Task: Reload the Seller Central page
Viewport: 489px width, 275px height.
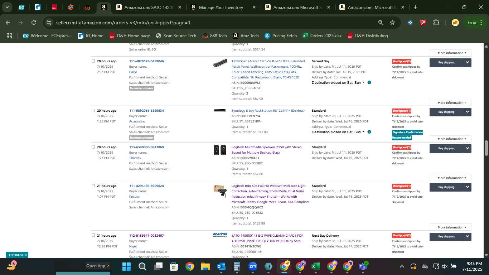Action: coord(34,23)
